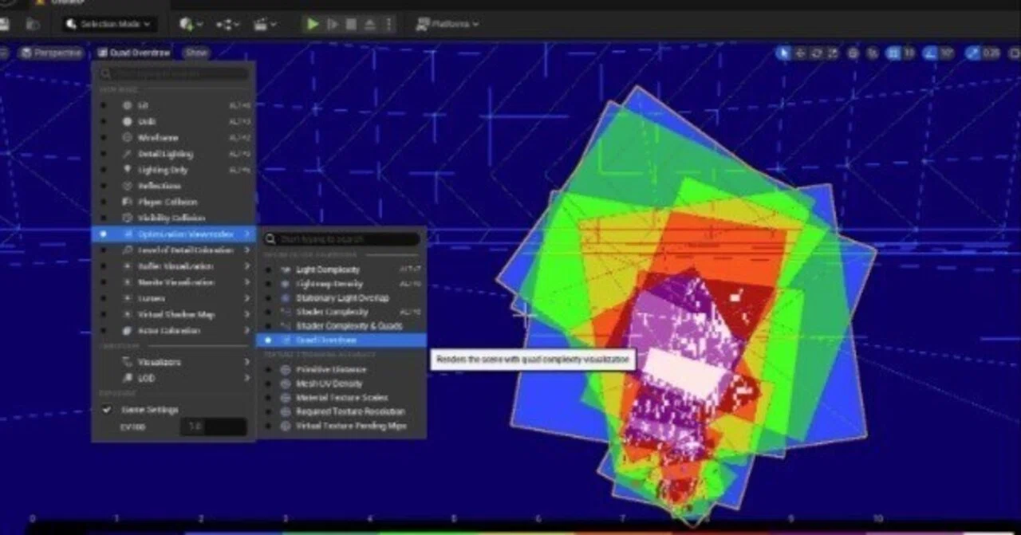The image size is (1021, 535).
Task: Click the Stop simulation button
Action: click(351, 24)
